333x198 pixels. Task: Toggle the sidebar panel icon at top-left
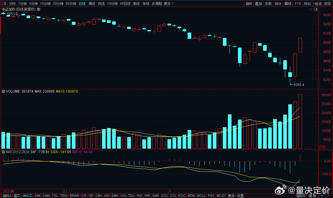pos(4,4)
